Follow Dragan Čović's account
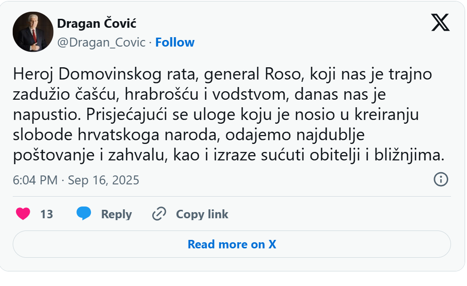The height and width of the screenshot is (286, 467). click(x=175, y=42)
